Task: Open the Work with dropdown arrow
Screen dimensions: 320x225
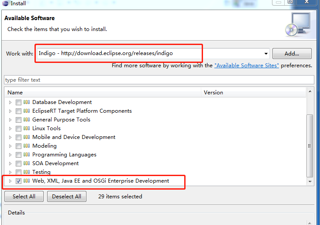Action: coord(266,54)
